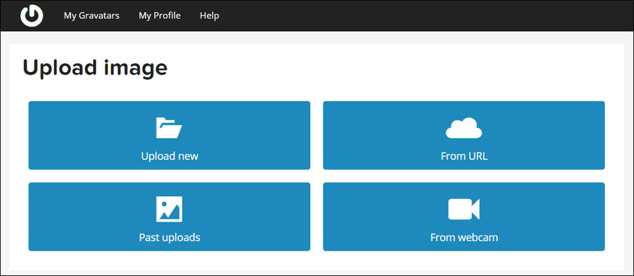634x276 pixels.
Task: Click the picture landscape icon
Action: (169, 209)
